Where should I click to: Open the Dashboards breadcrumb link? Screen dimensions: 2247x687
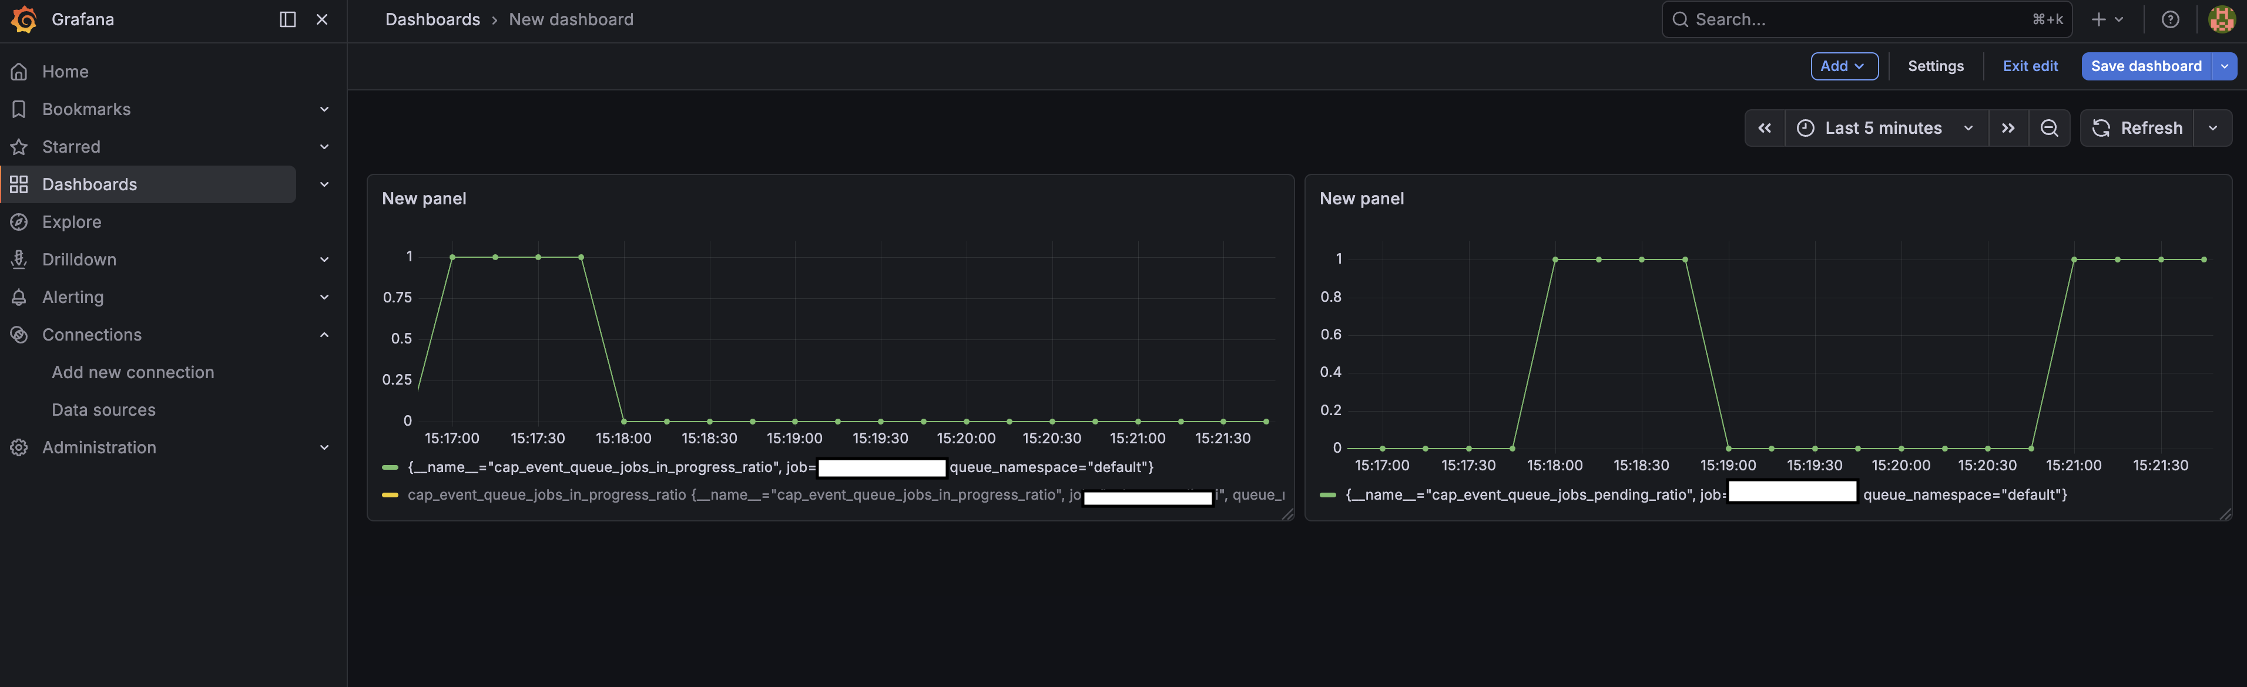click(432, 19)
